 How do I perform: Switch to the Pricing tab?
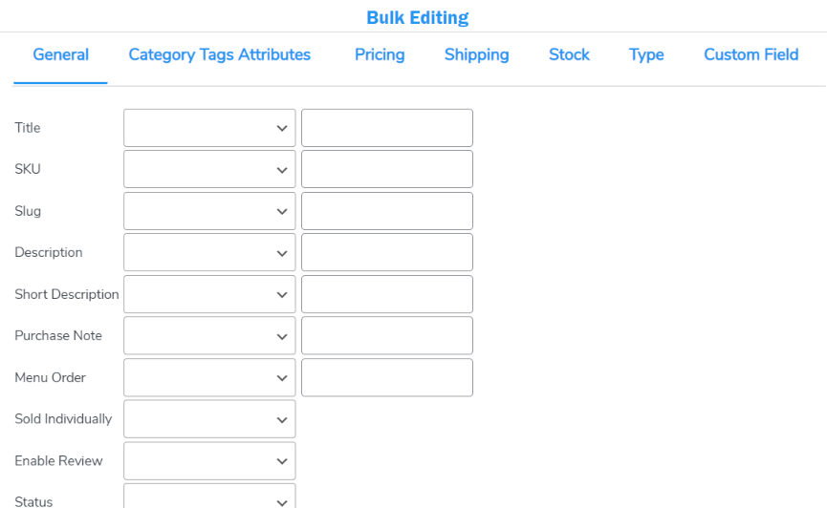pos(380,54)
